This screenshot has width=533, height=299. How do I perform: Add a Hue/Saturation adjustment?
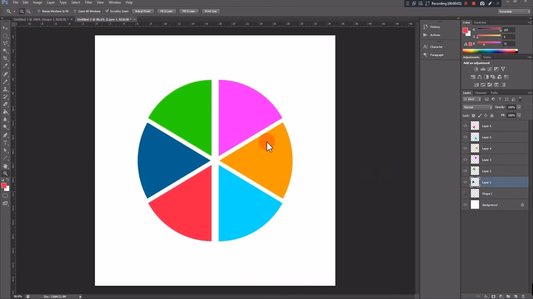click(x=473, y=77)
